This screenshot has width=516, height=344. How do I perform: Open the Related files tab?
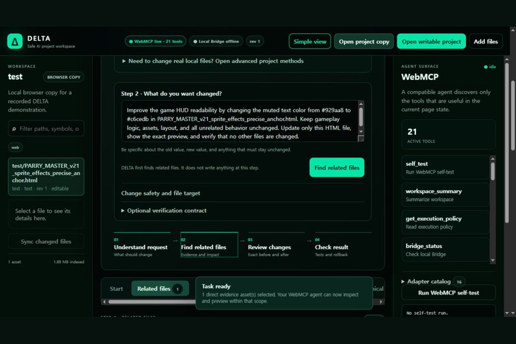pos(160,288)
